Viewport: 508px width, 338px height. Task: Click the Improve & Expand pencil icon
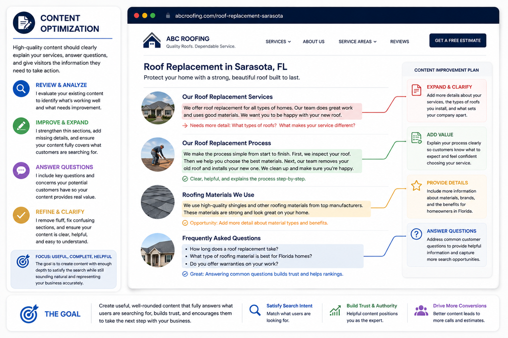click(21, 126)
